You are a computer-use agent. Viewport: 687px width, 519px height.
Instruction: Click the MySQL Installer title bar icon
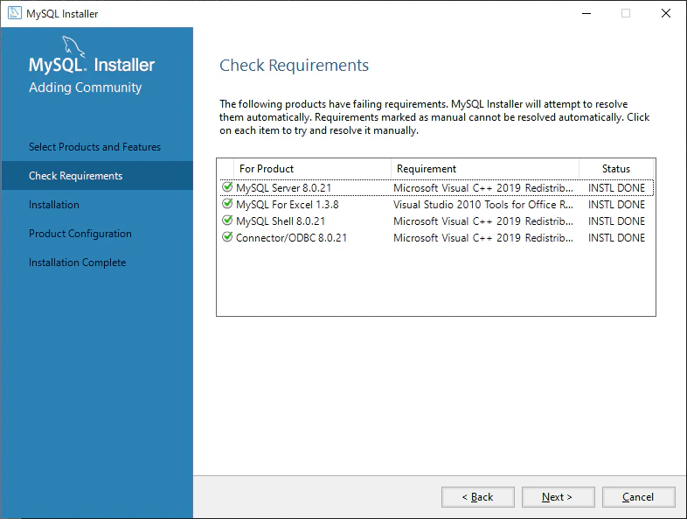(15, 13)
